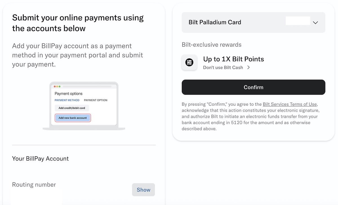This screenshot has height=205, width=338.
Task: Click "Add new bank account" in illustration
Action: point(73,118)
